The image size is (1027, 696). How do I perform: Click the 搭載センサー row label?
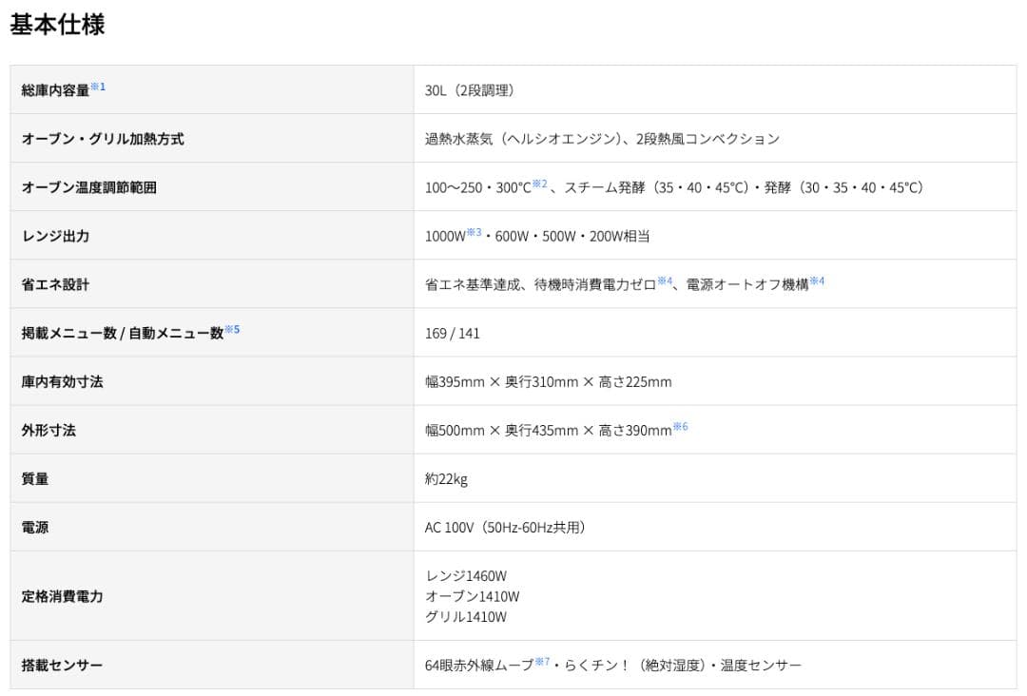click(62, 665)
